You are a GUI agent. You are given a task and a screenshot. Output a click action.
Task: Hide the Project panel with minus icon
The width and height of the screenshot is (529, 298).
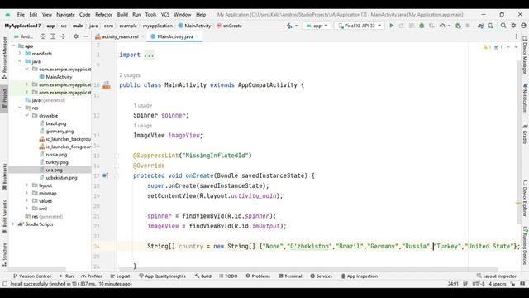(x=86, y=36)
